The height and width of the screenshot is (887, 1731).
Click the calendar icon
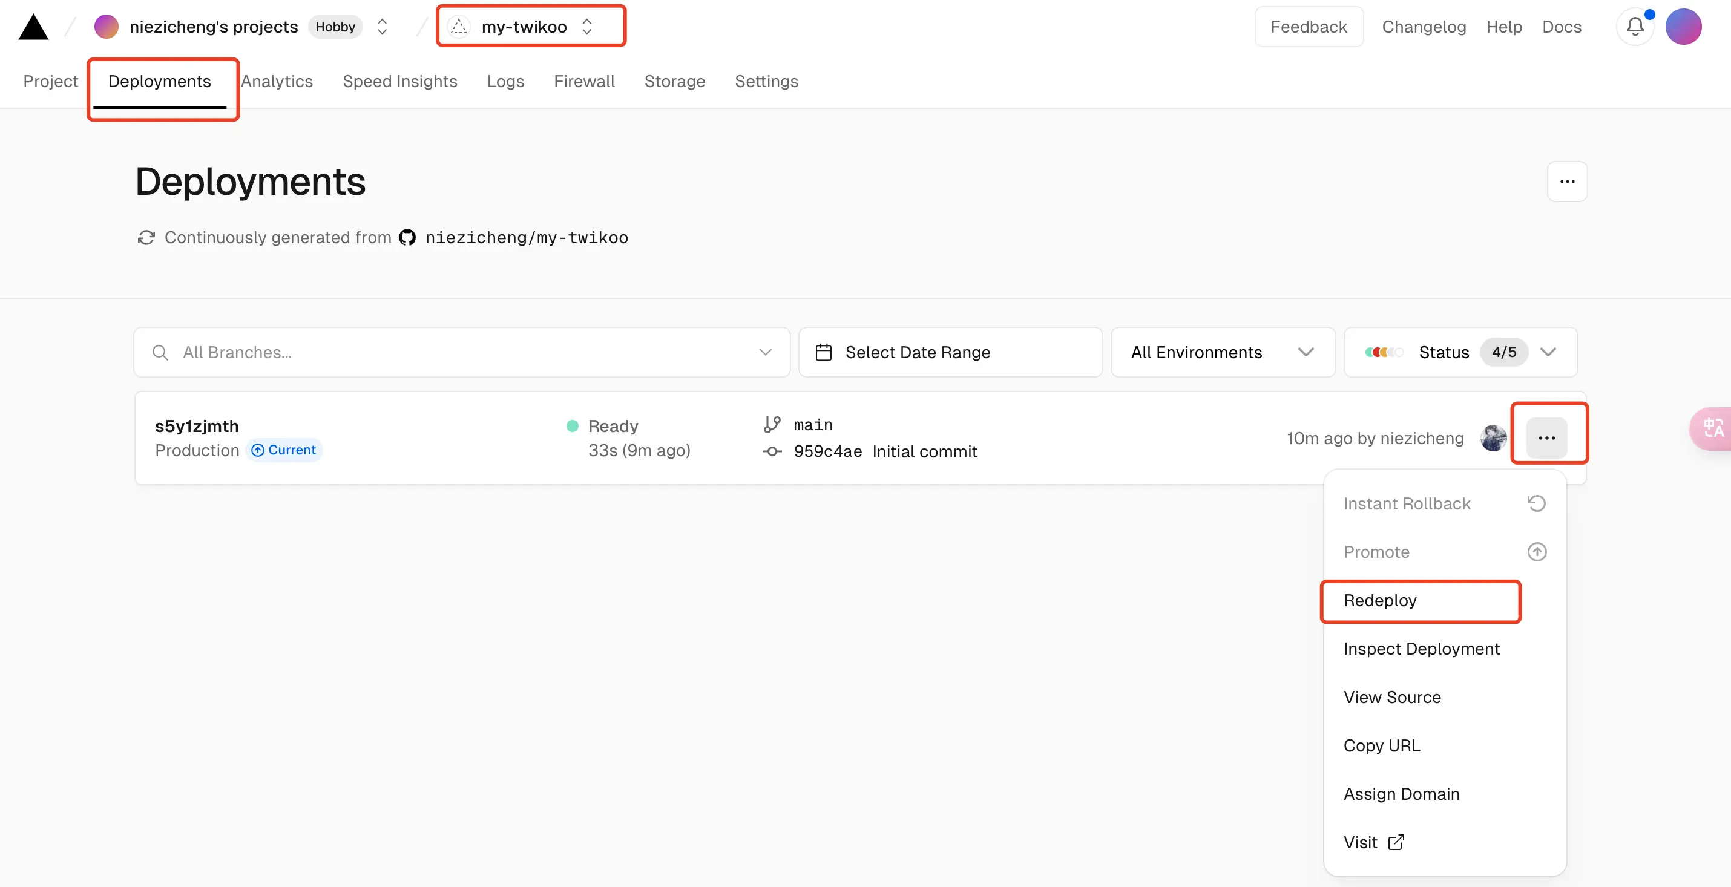click(x=823, y=352)
